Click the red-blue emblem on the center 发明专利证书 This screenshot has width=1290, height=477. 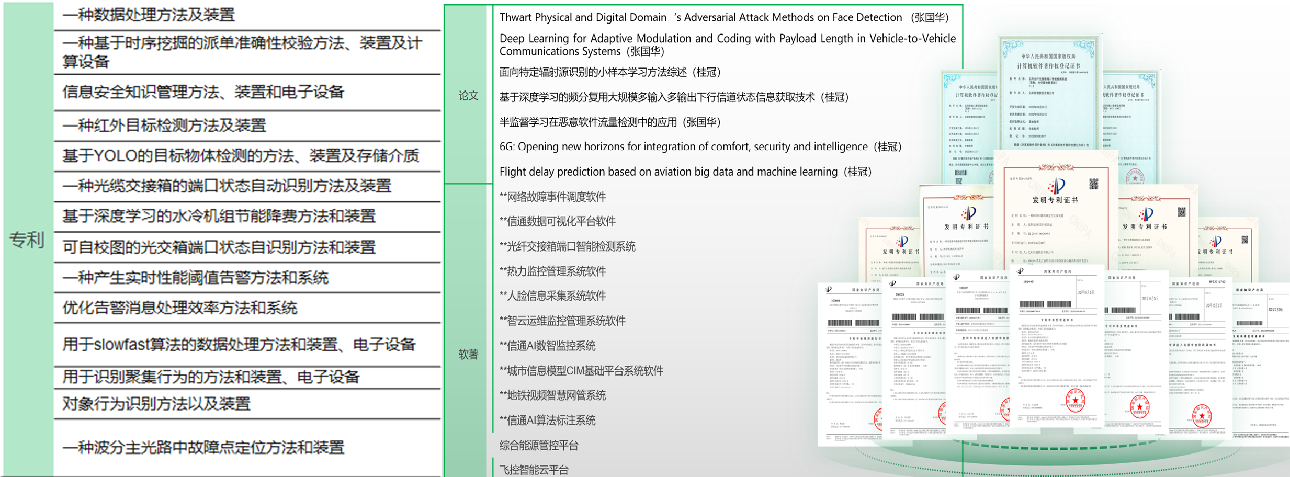[1057, 186]
